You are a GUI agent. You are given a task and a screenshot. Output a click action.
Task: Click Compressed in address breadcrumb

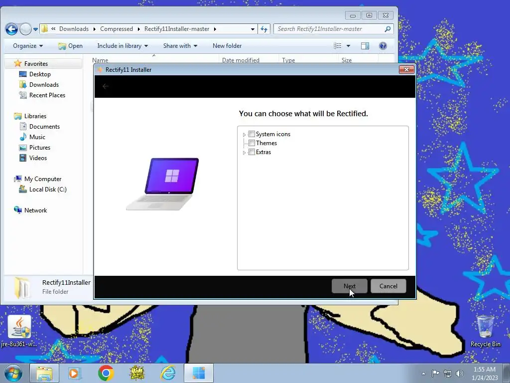point(117,29)
